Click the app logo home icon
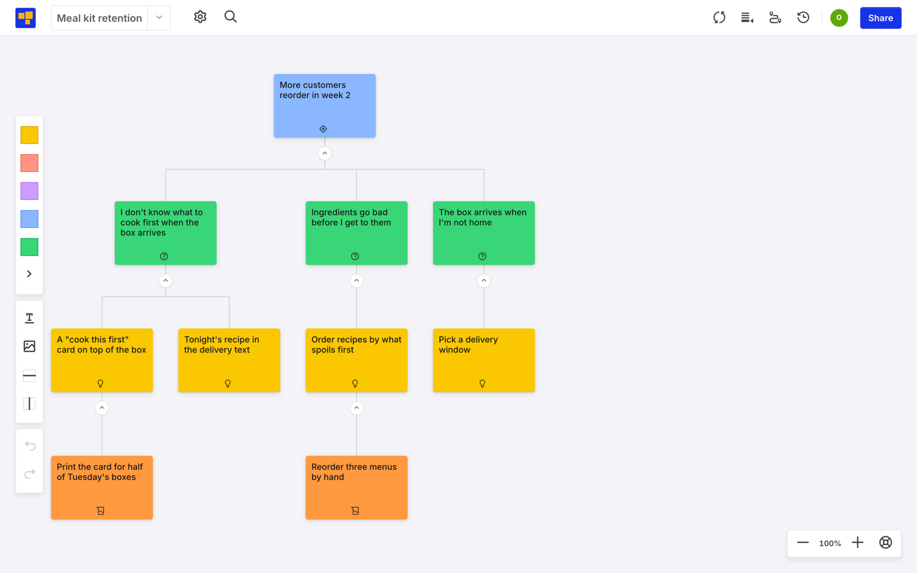917x573 pixels. (x=25, y=18)
